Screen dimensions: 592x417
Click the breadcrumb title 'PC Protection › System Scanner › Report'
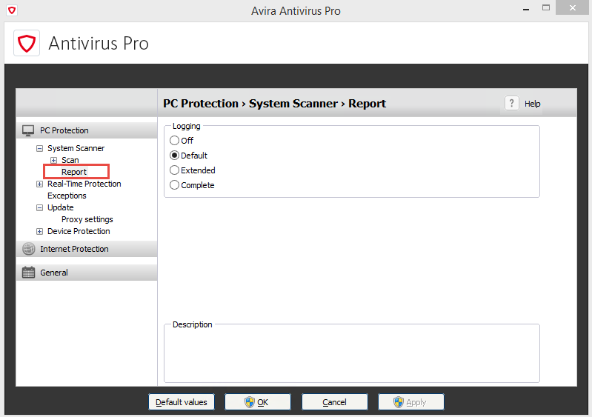pyautogui.click(x=274, y=104)
